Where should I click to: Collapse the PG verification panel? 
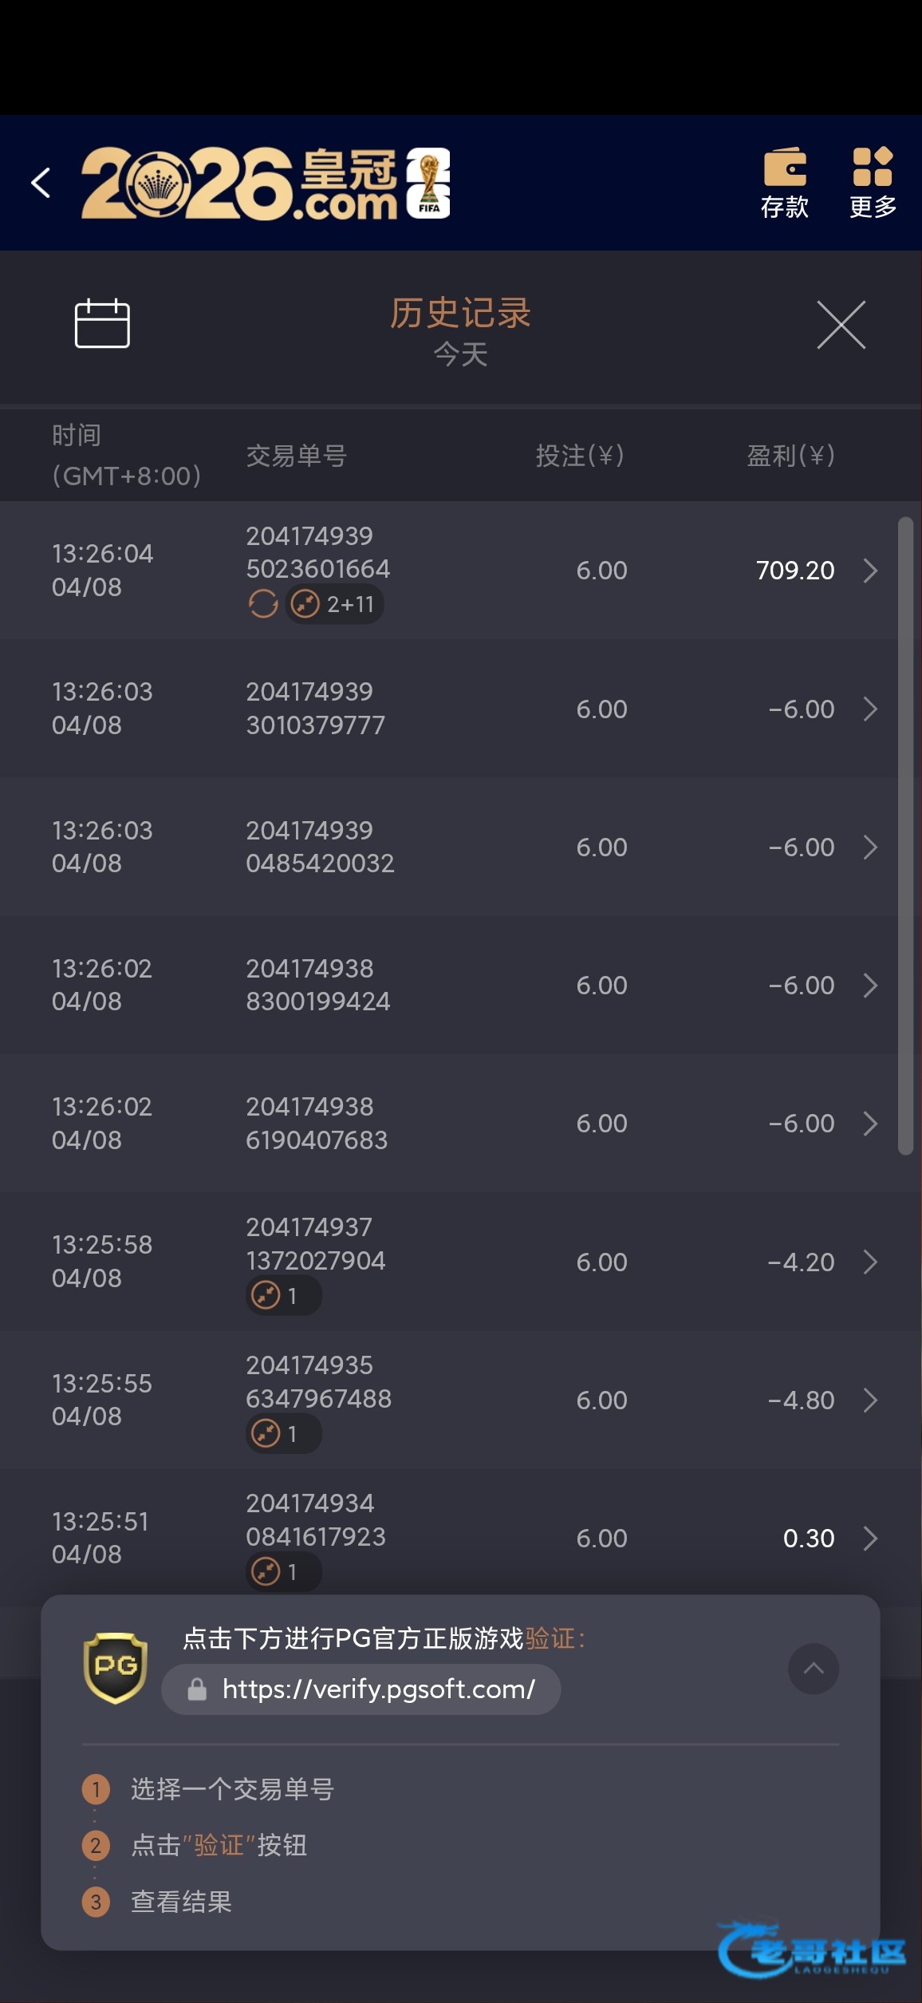click(x=813, y=1668)
